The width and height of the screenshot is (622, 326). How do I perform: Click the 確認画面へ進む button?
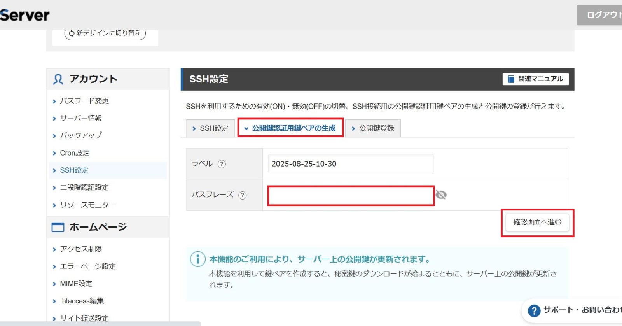coord(537,222)
